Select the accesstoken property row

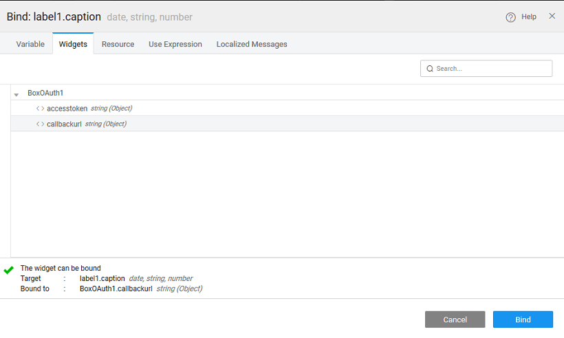coord(67,109)
